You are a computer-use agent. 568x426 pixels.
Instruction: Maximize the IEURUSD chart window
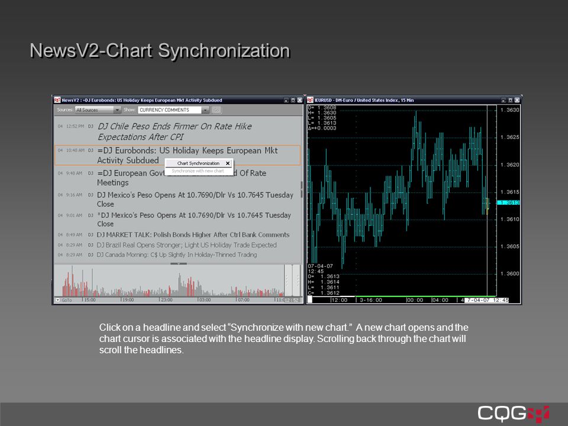point(511,100)
